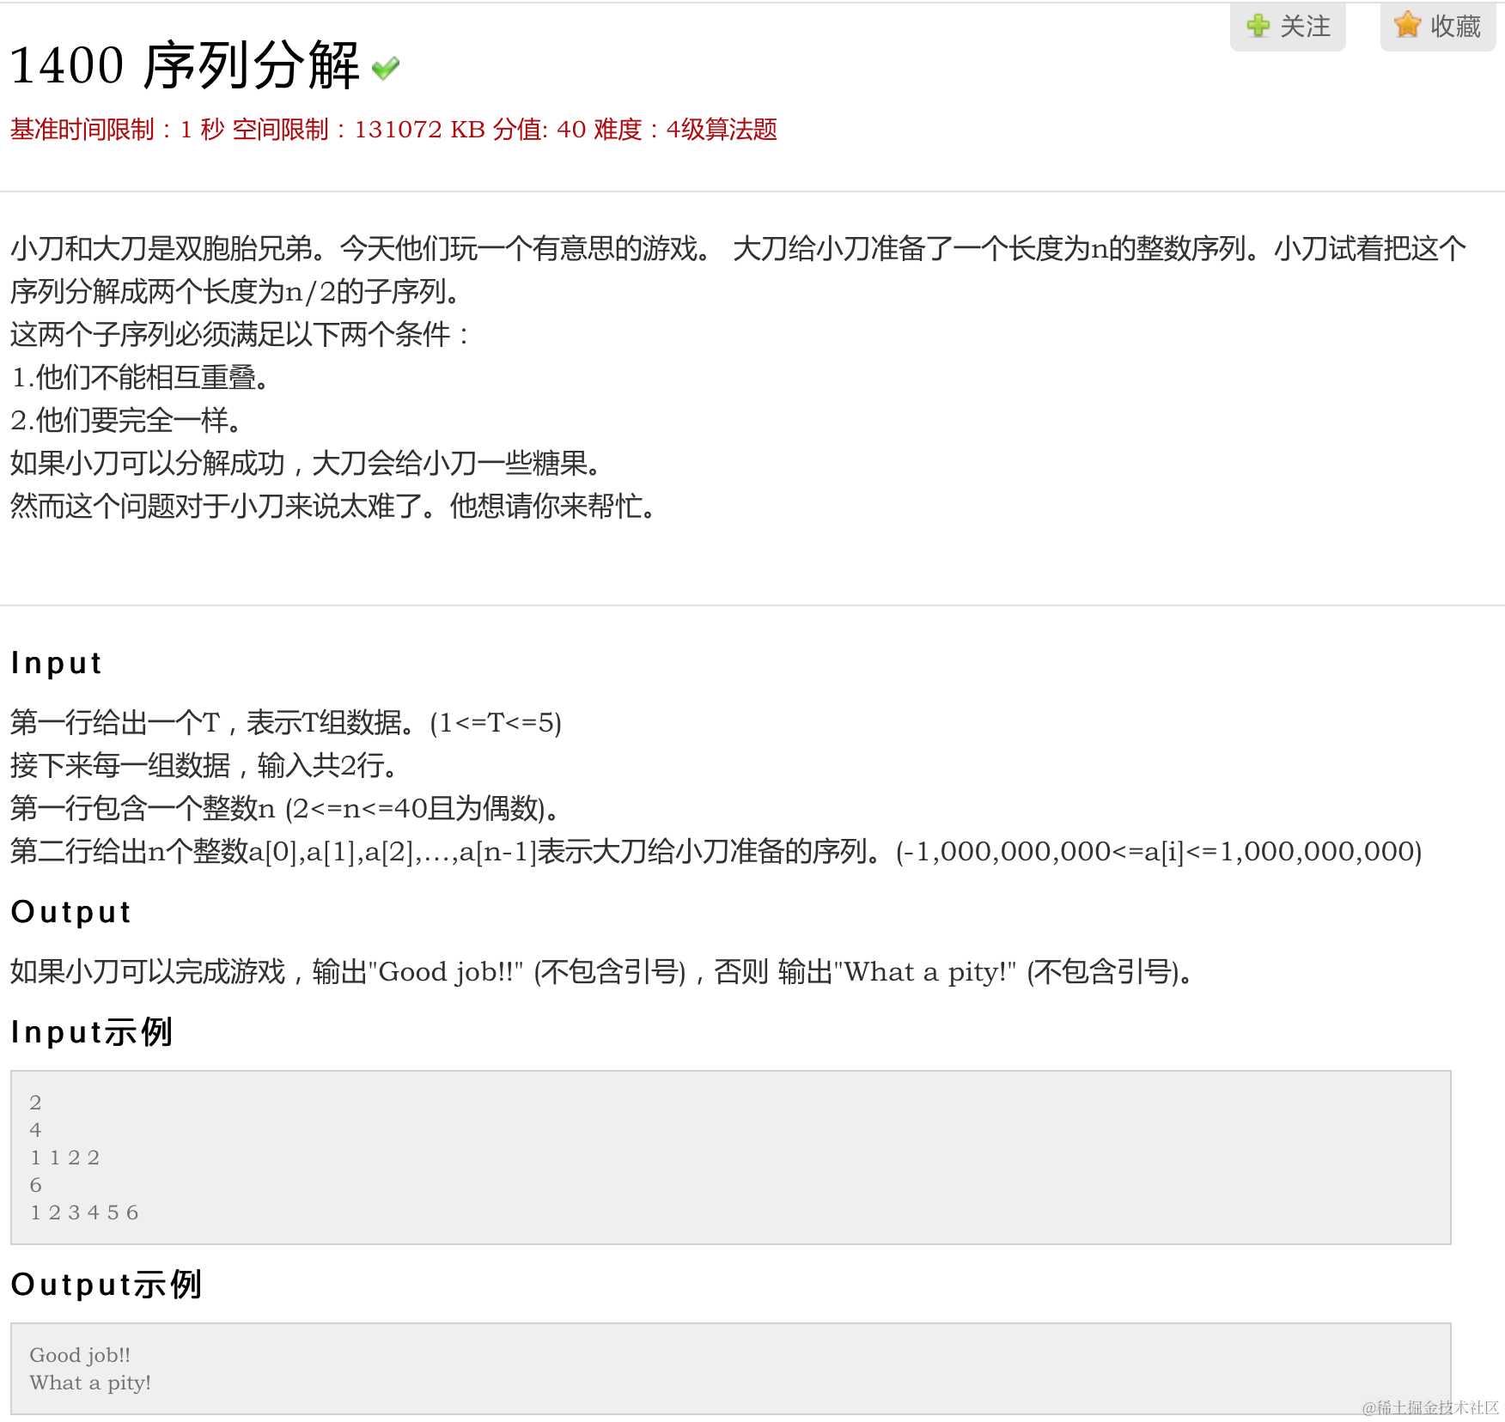Click the line 如果小刀可以完成游戏
Image resolution: width=1505 pixels, height=1422 pixels.
pos(602,972)
